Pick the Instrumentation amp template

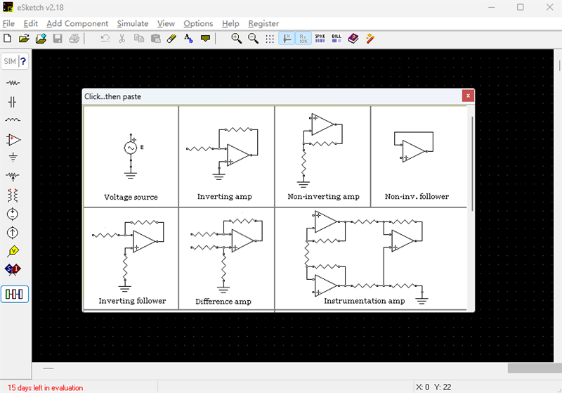(371, 258)
